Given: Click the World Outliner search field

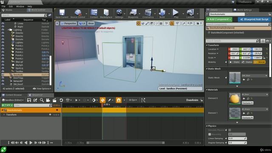Looking at the screenshot, I should point(24,15).
